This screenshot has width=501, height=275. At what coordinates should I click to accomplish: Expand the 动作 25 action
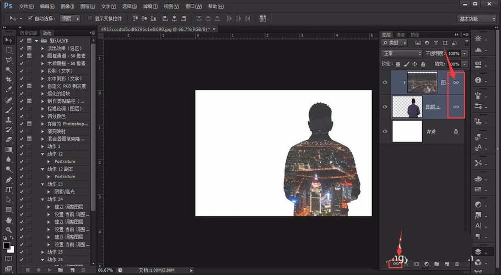click(43, 252)
